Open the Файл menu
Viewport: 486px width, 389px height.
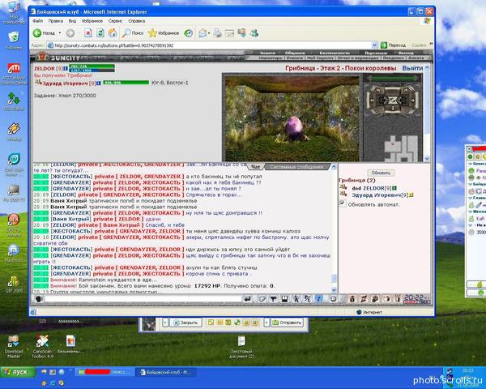(38, 21)
